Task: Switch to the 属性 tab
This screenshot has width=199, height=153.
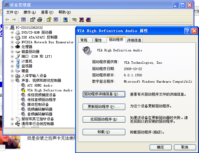Action: pos(99,40)
